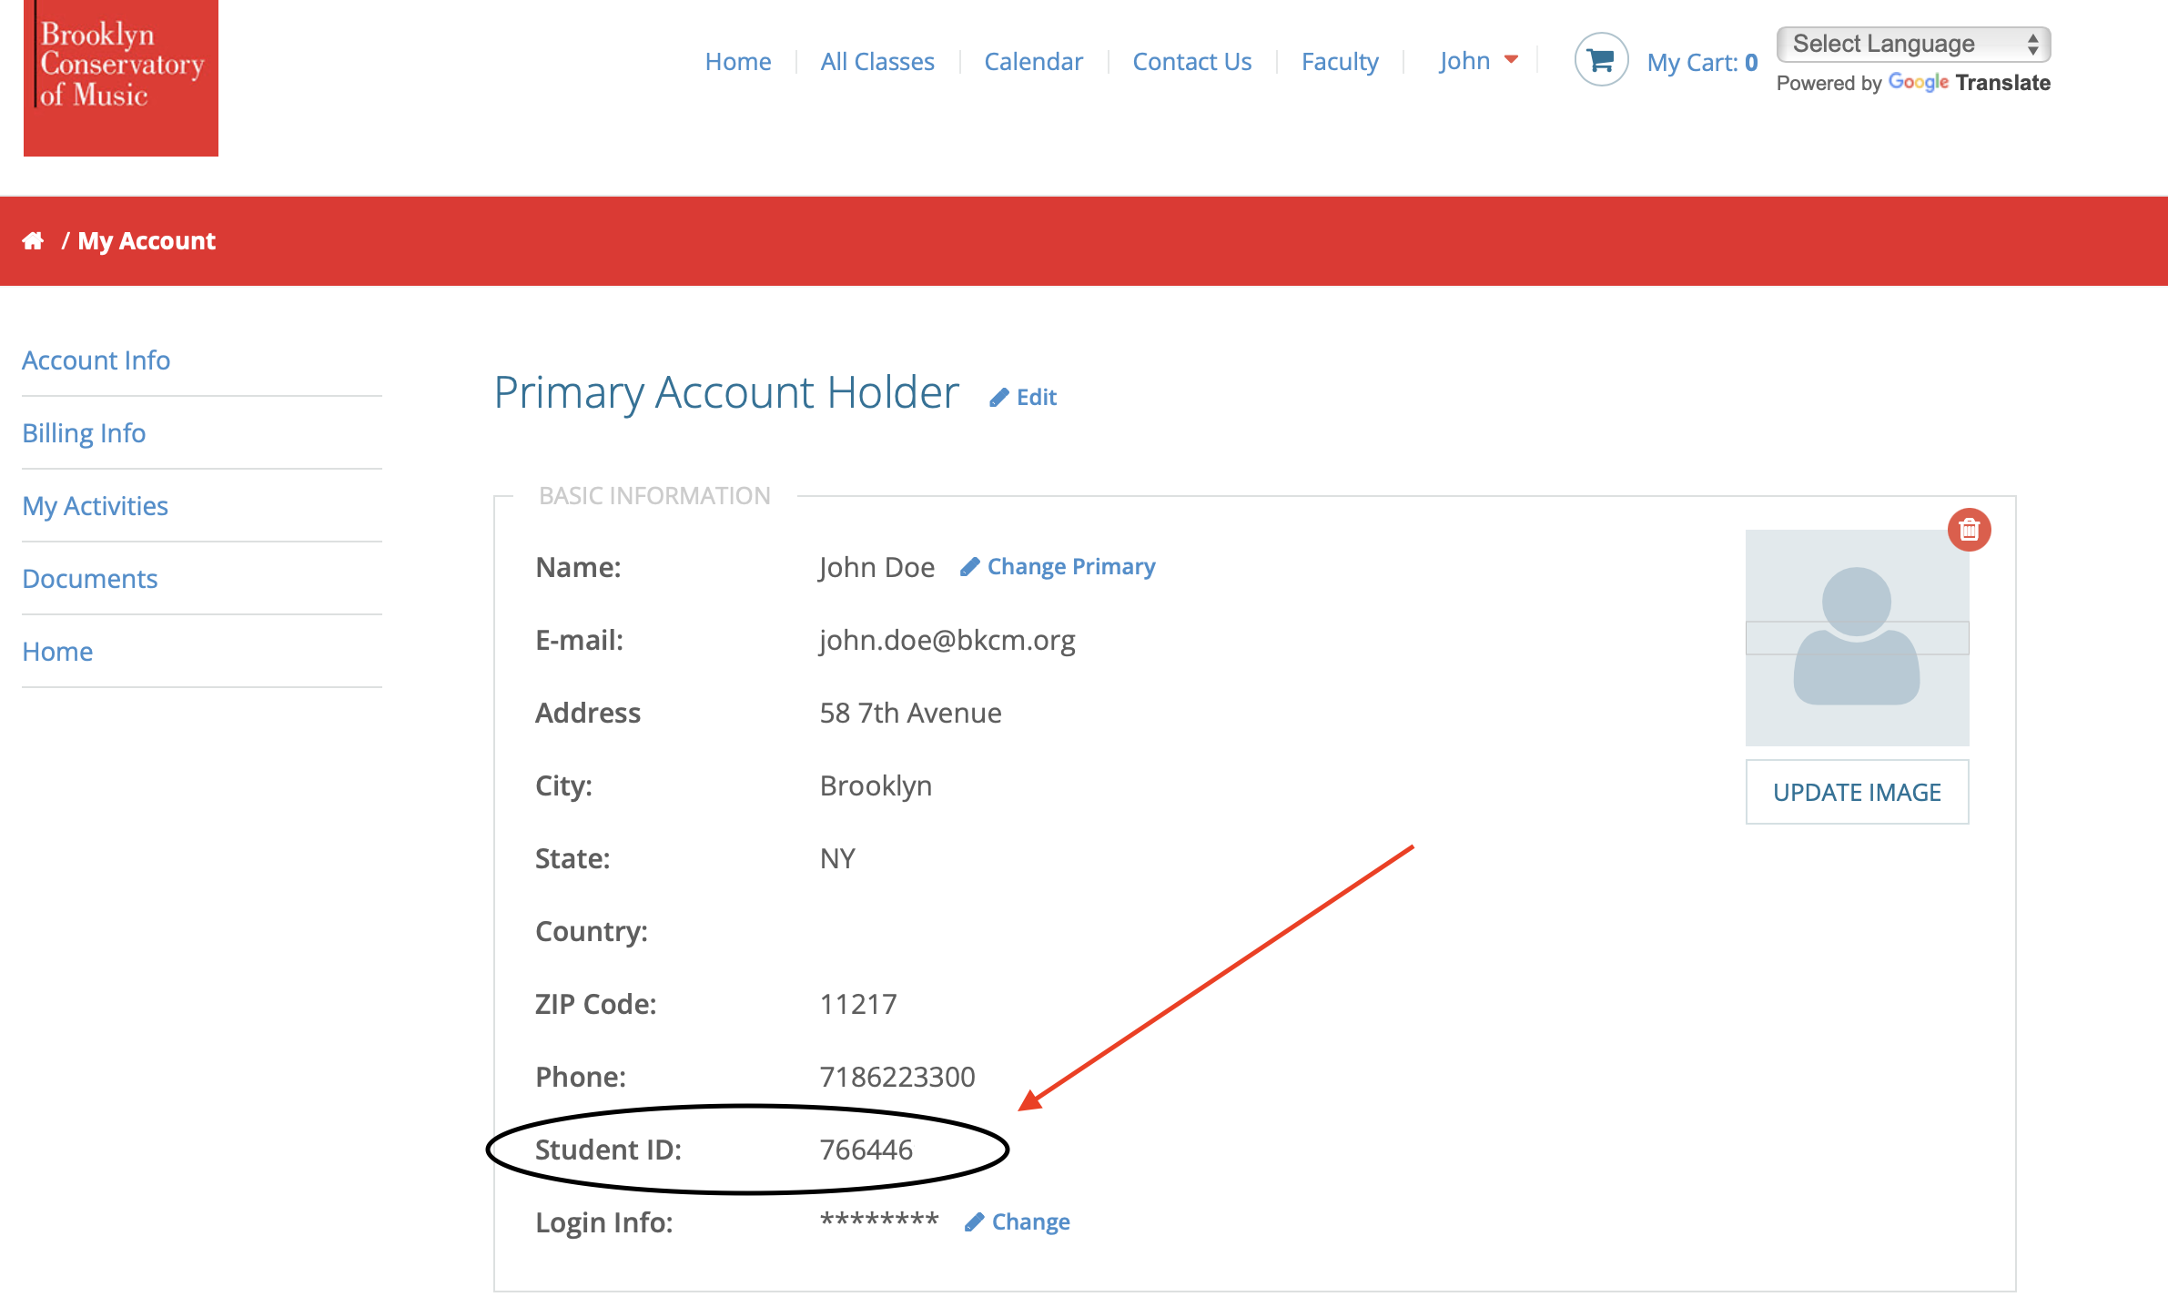
Task: Click the Brooklyn Conservatory of Music logo
Action: coord(121,77)
